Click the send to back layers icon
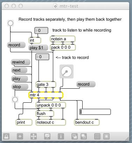132x143 pixels. [x=84, y=136]
